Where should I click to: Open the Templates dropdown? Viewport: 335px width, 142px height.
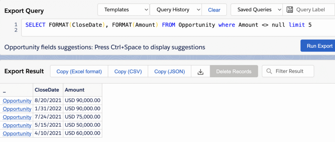pyautogui.click(x=123, y=10)
